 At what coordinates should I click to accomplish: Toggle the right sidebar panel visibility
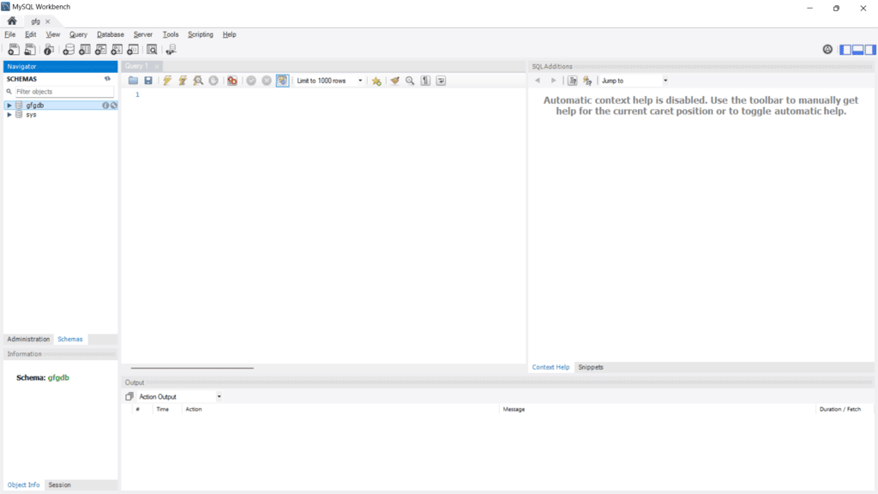870,50
